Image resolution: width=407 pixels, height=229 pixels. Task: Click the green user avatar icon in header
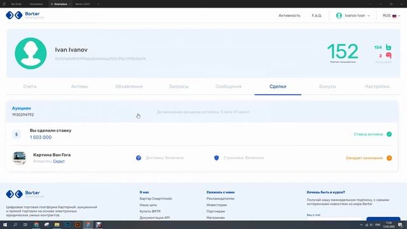(x=339, y=15)
